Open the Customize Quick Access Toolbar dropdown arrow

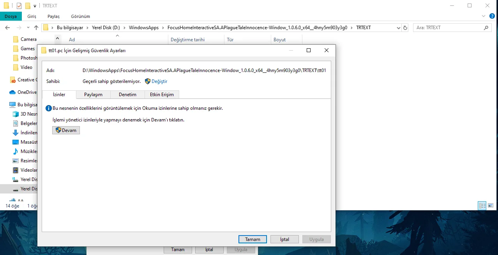click(35, 6)
